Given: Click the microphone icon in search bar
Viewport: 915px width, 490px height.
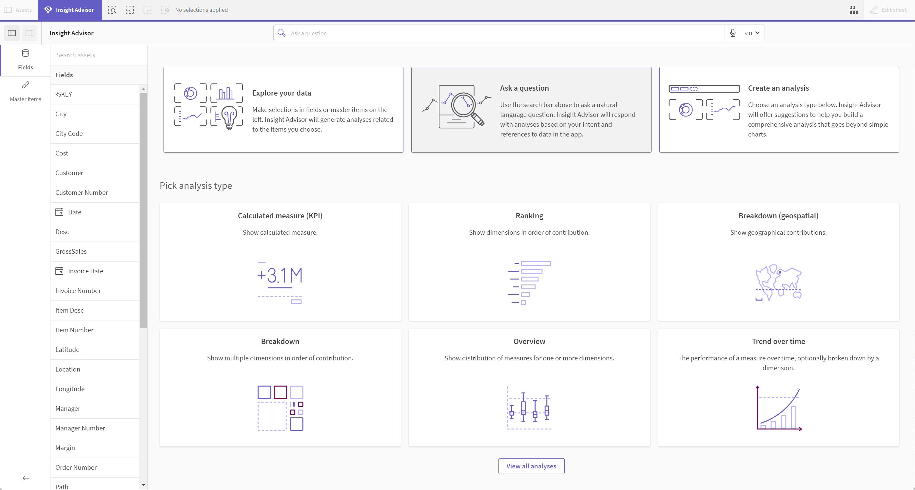Looking at the screenshot, I should pyautogui.click(x=732, y=33).
